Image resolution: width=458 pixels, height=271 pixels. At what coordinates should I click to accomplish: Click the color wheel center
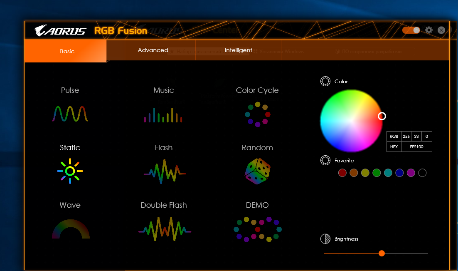351,121
